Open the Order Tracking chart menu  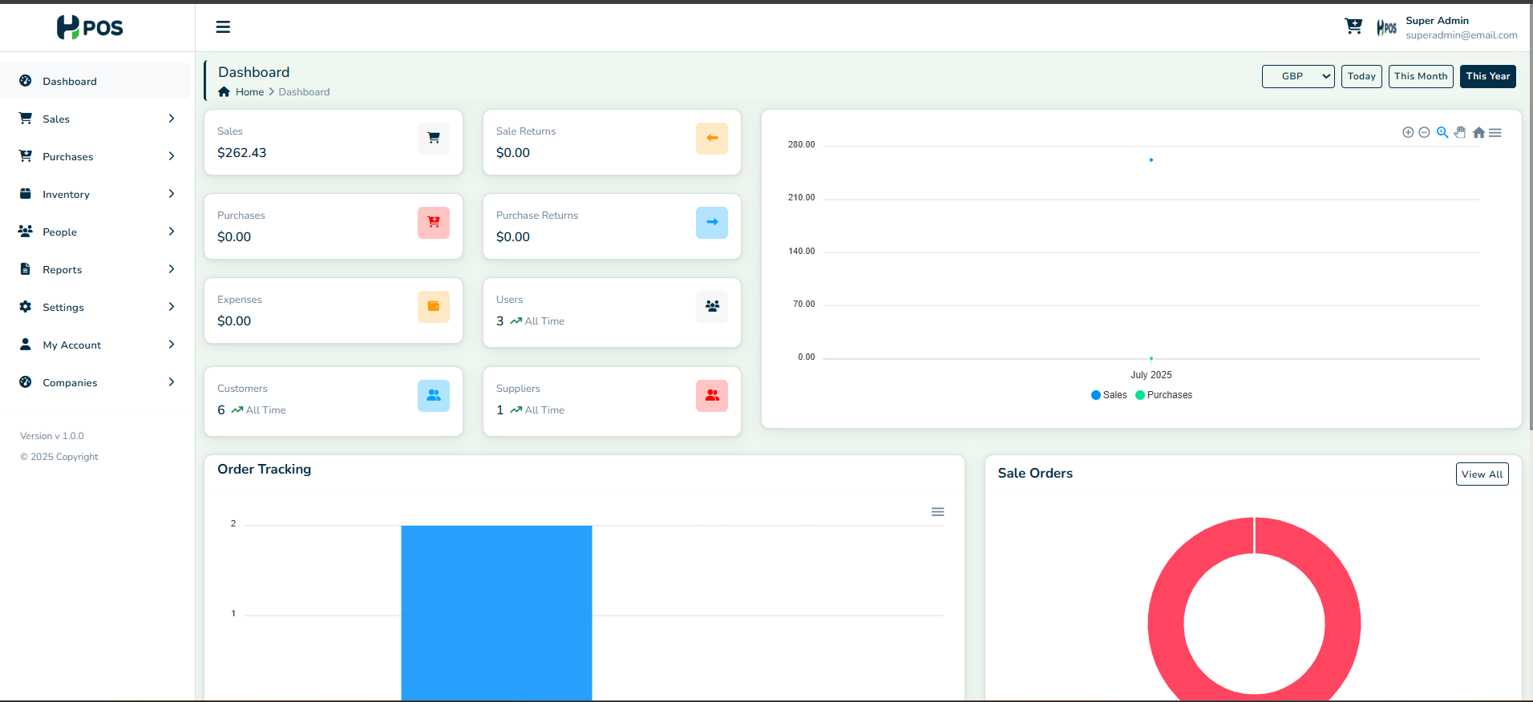(937, 511)
